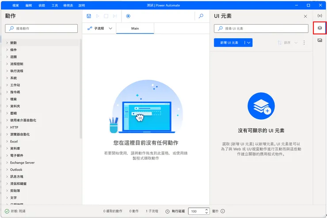Click the 搜尋動作 search field
Image resolution: width=327 pixels, height=218 pixels.
coord(41,29)
